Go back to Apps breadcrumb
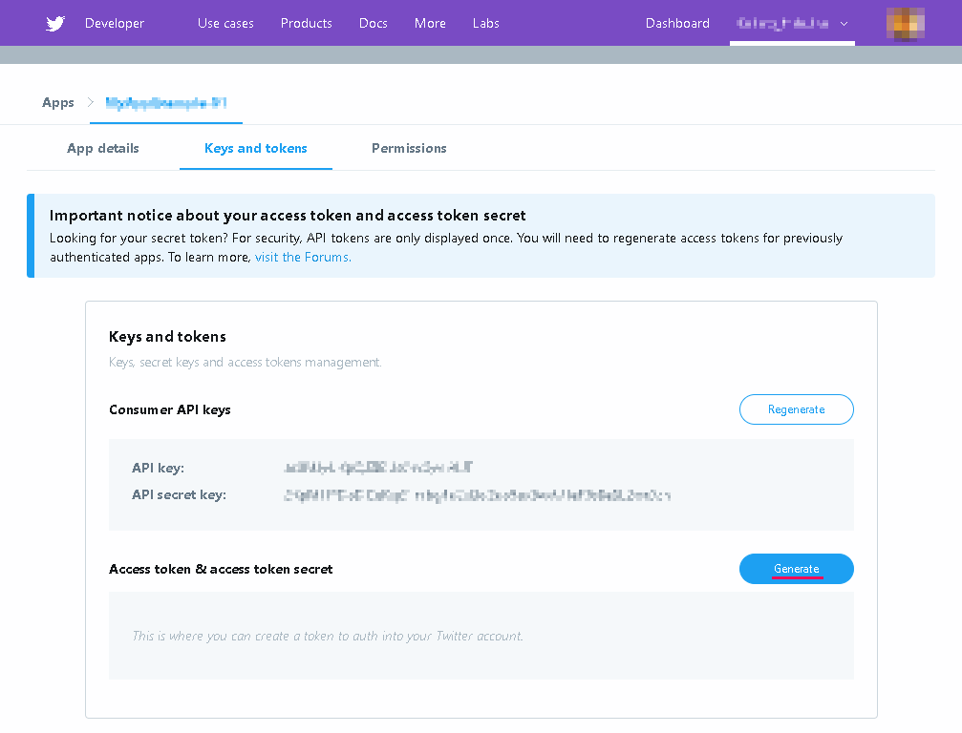The image size is (962, 733). pos(57,102)
